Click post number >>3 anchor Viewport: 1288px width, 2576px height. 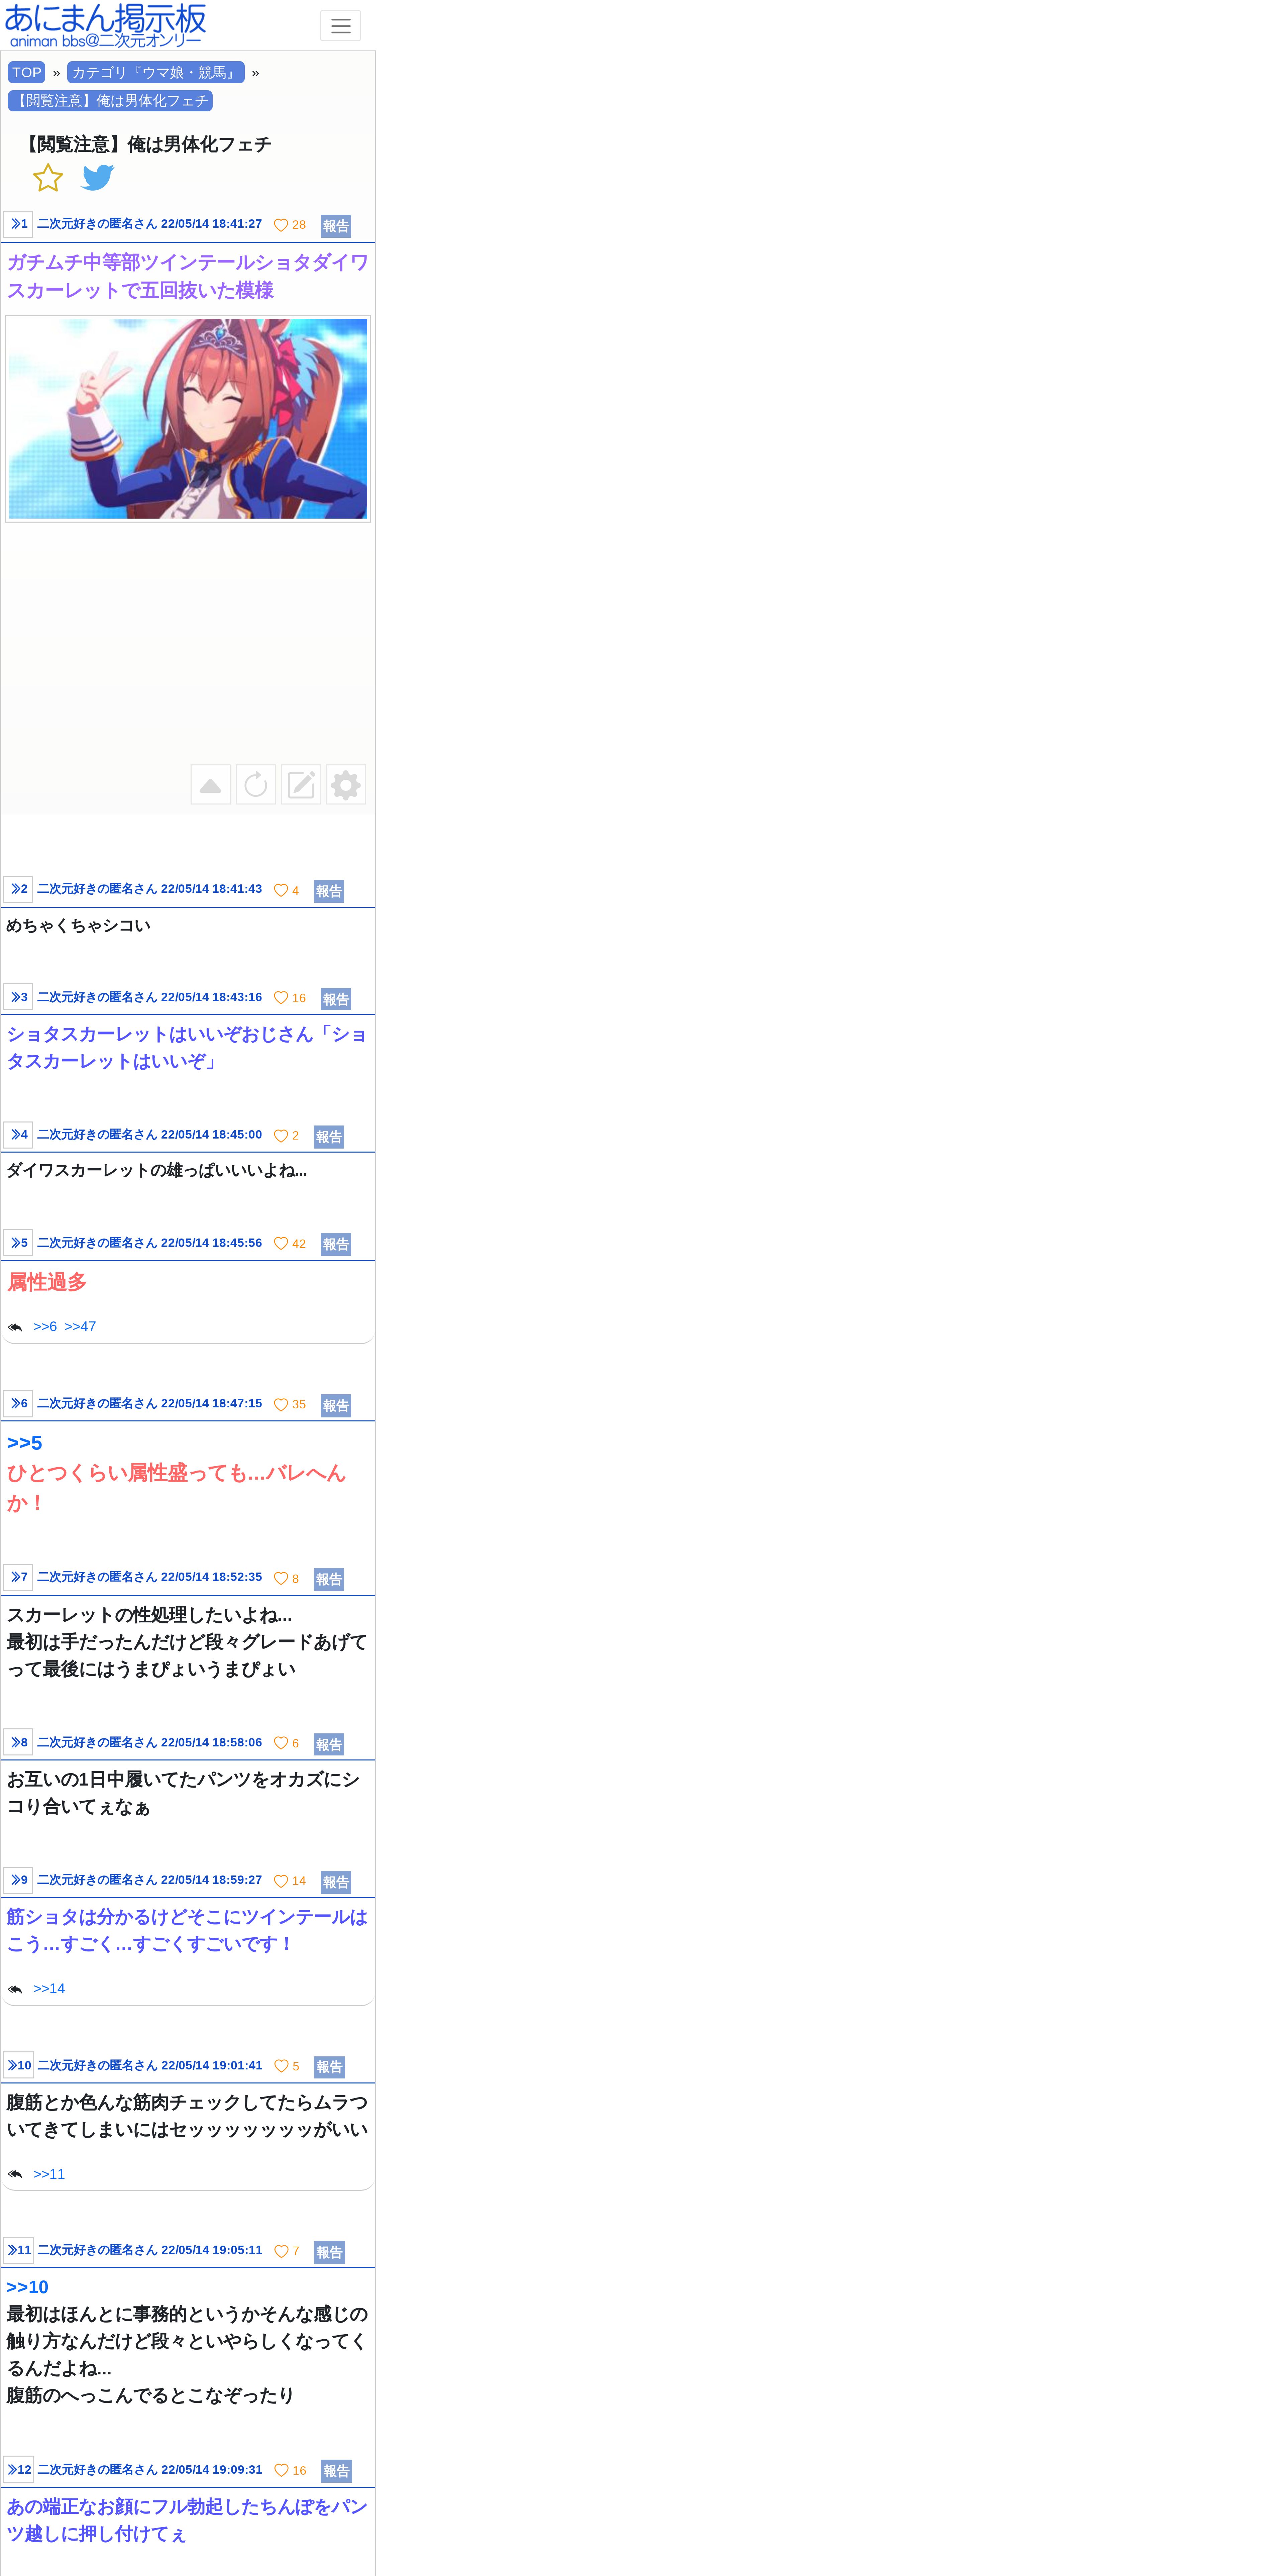tap(18, 997)
